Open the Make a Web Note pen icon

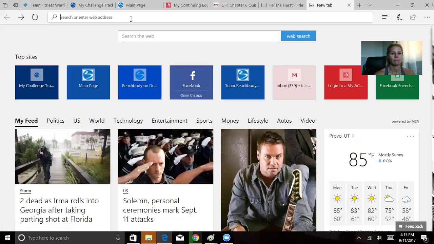click(399, 17)
